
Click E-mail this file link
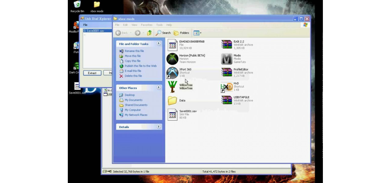pyautogui.click(x=133, y=71)
